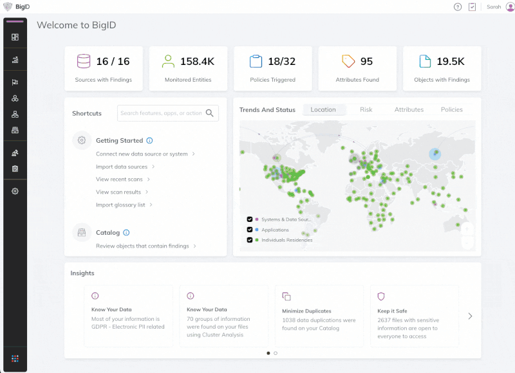The height and width of the screenshot is (373, 515).
Task: Click the Catalog icon in the Shortcuts panel
Action: [x=82, y=232]
